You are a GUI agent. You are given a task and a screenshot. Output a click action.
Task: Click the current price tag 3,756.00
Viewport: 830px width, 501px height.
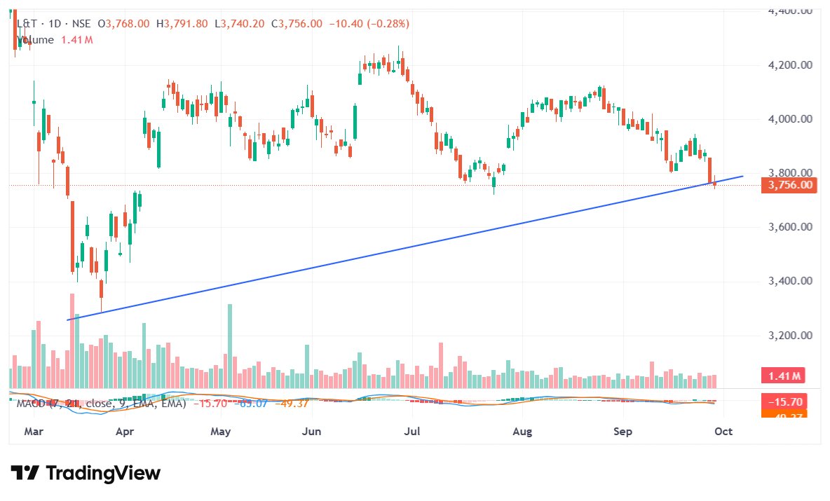tap(789, 185)
